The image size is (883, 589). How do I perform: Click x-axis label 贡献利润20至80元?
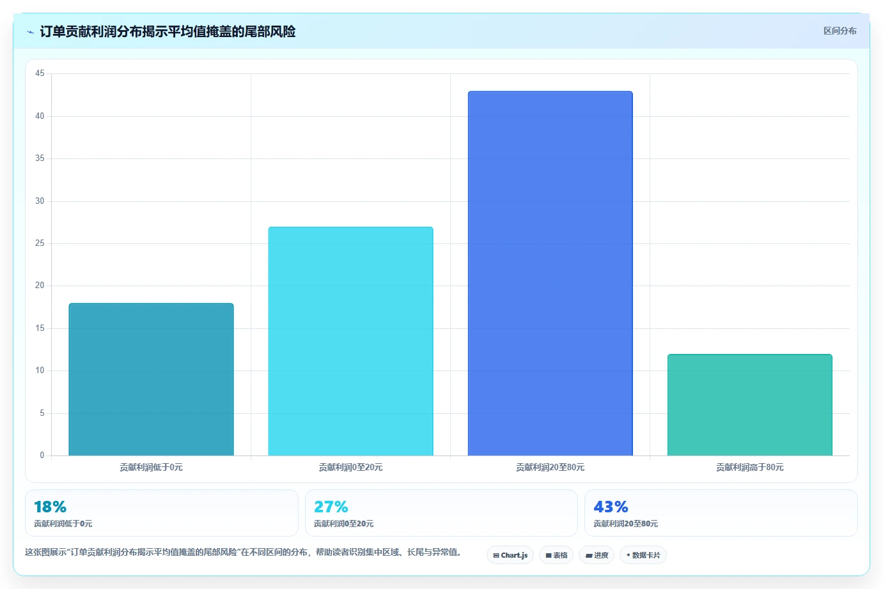click(x=550, y=468)
